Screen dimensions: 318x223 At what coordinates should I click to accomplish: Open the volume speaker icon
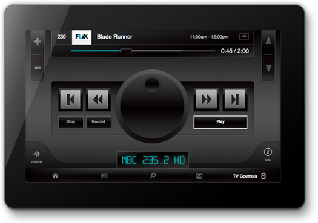36,154
